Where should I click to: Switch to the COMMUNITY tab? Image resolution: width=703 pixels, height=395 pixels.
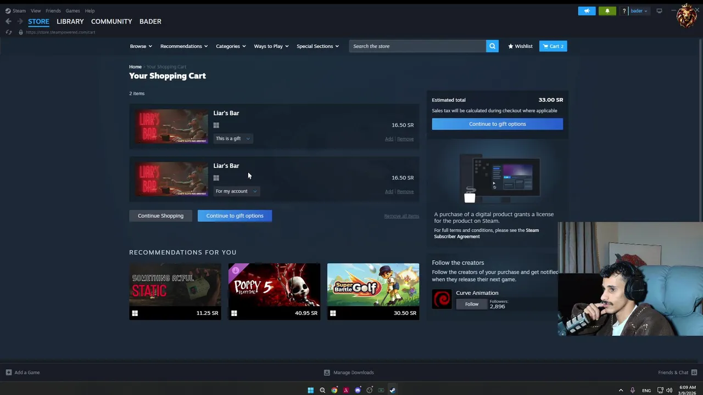pyautogui.click(x=111, y=21)
